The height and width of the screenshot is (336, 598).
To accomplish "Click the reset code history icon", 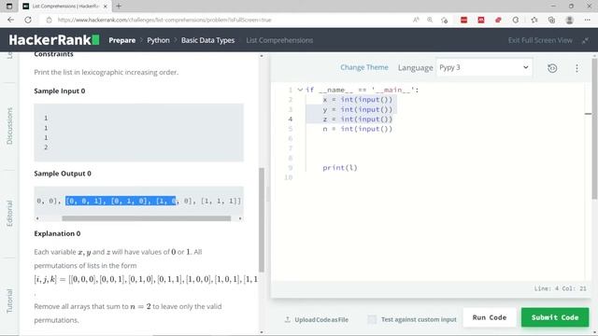I will pos(552,68).
